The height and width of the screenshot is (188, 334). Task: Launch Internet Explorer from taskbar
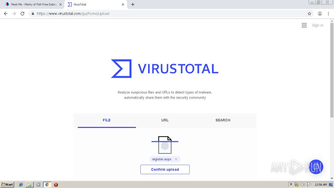[21, 185]
